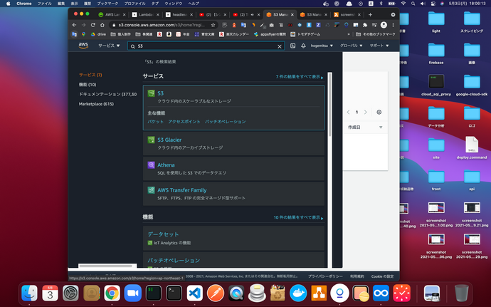Sort by 作成日 column arrow
This screenshot has height=307, width=491.
coord(381,128)
